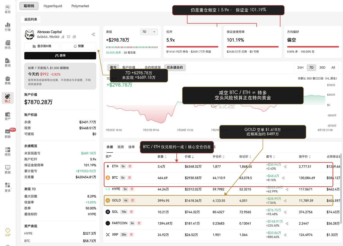
Task: Click the Abraxas Capital cat avatar
Action: coord(30,35)
